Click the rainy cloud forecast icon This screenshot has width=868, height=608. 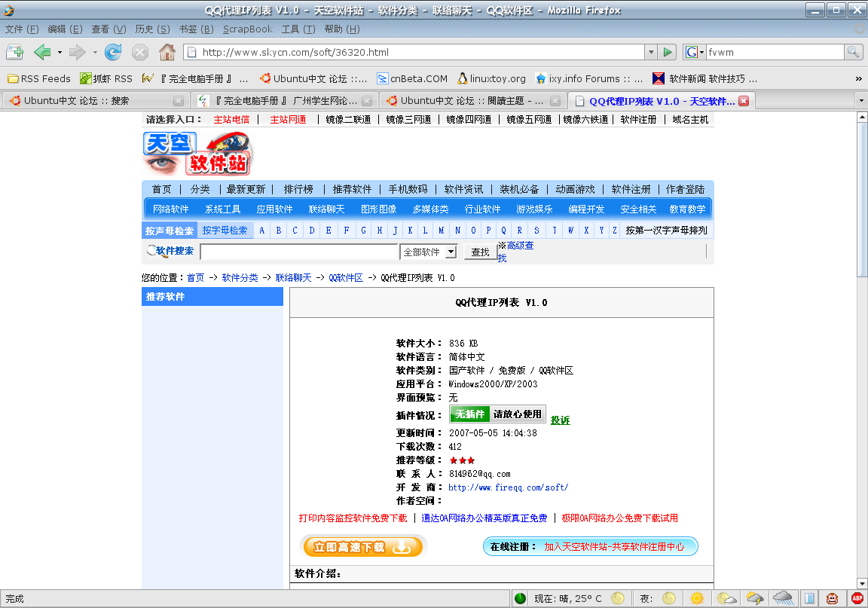pos(784,598)
